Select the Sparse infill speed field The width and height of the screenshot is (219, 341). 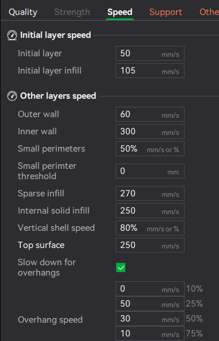150,193
